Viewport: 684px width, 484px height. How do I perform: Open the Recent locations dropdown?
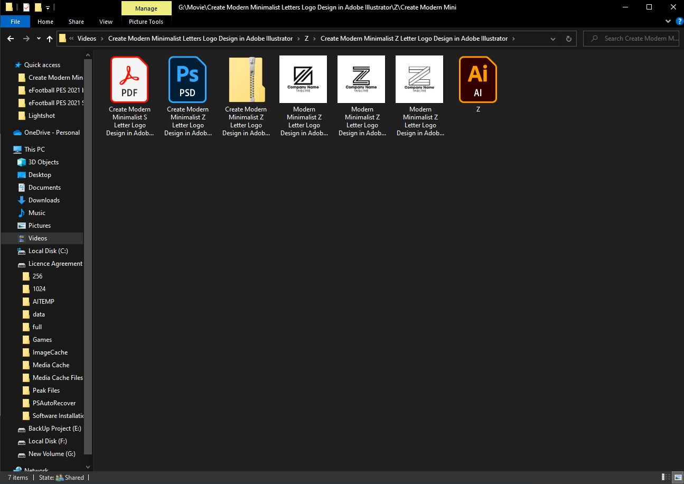(39, 39)
